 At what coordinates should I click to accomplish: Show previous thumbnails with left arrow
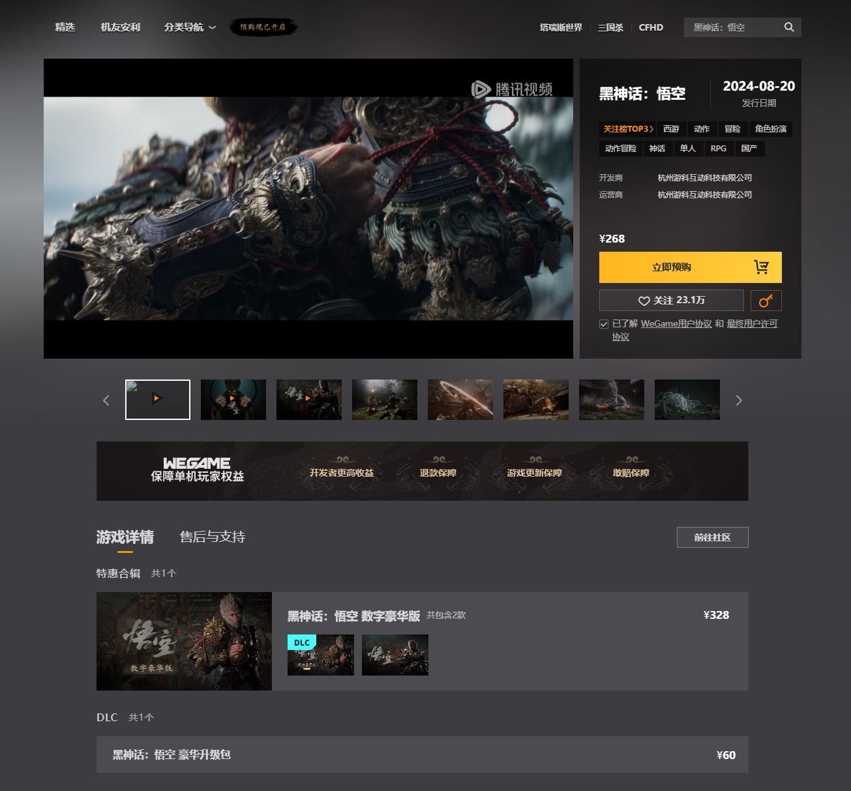click(x=106, y=400)
